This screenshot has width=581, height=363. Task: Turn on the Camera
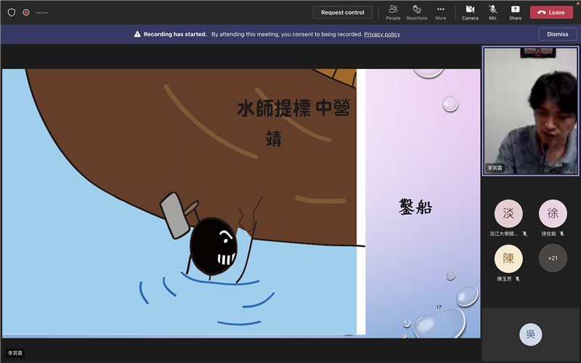(470, 12)
